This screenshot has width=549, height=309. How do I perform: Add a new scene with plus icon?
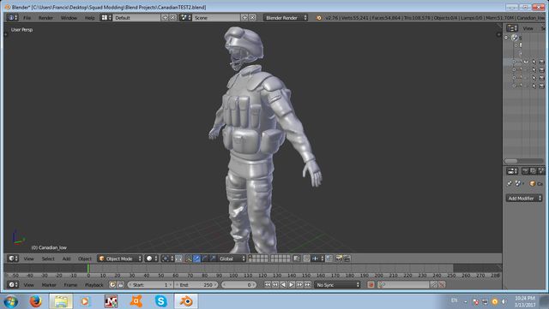point(244,17)
